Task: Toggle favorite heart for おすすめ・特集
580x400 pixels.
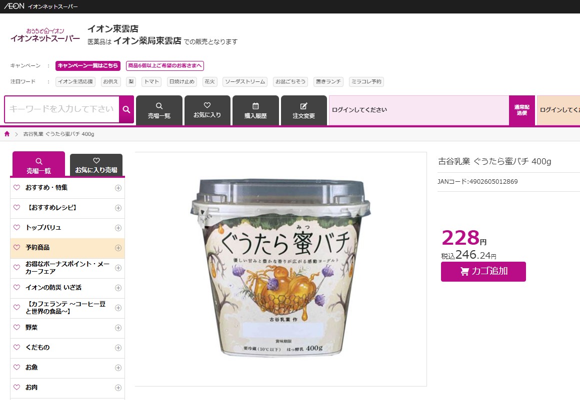Action: [16, 188]
